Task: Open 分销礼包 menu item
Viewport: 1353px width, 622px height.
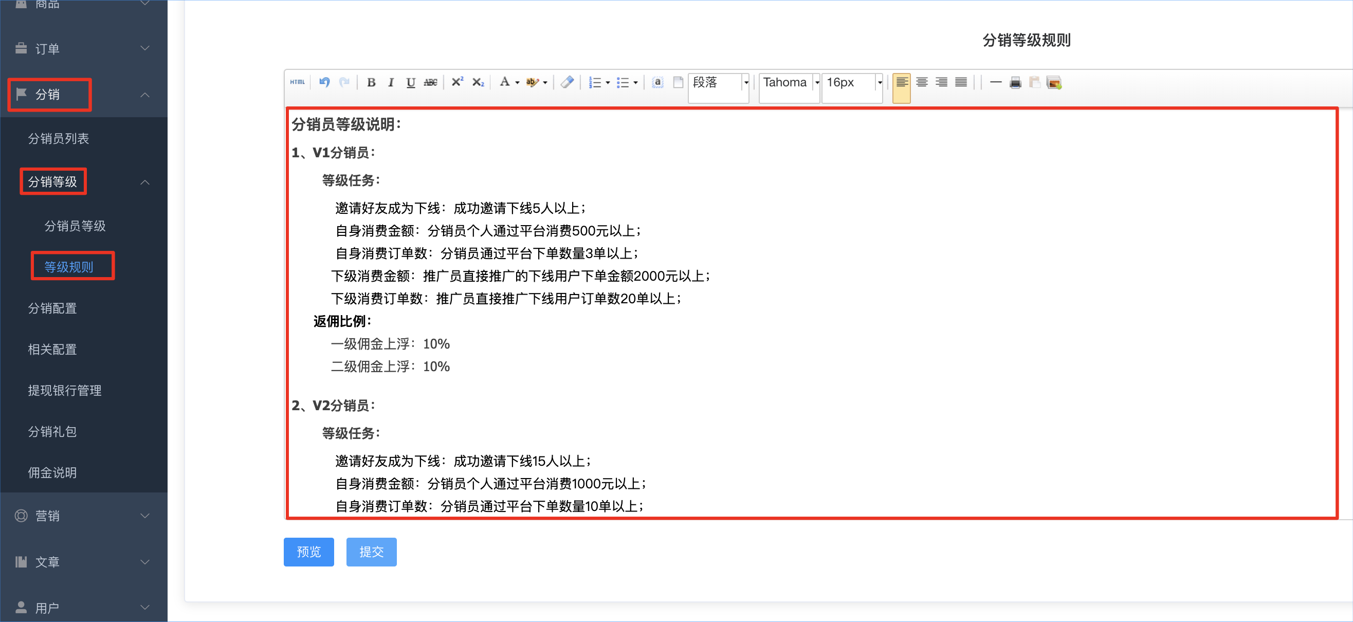Action: click(52, 432)
